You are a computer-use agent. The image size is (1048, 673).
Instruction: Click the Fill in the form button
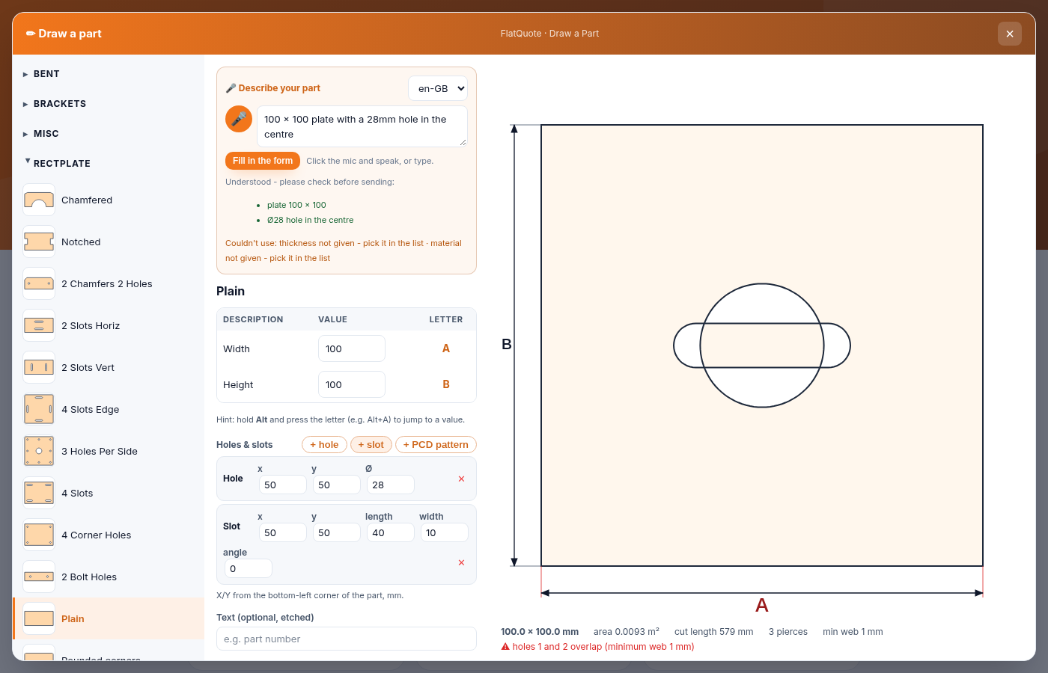pos(263,161)
